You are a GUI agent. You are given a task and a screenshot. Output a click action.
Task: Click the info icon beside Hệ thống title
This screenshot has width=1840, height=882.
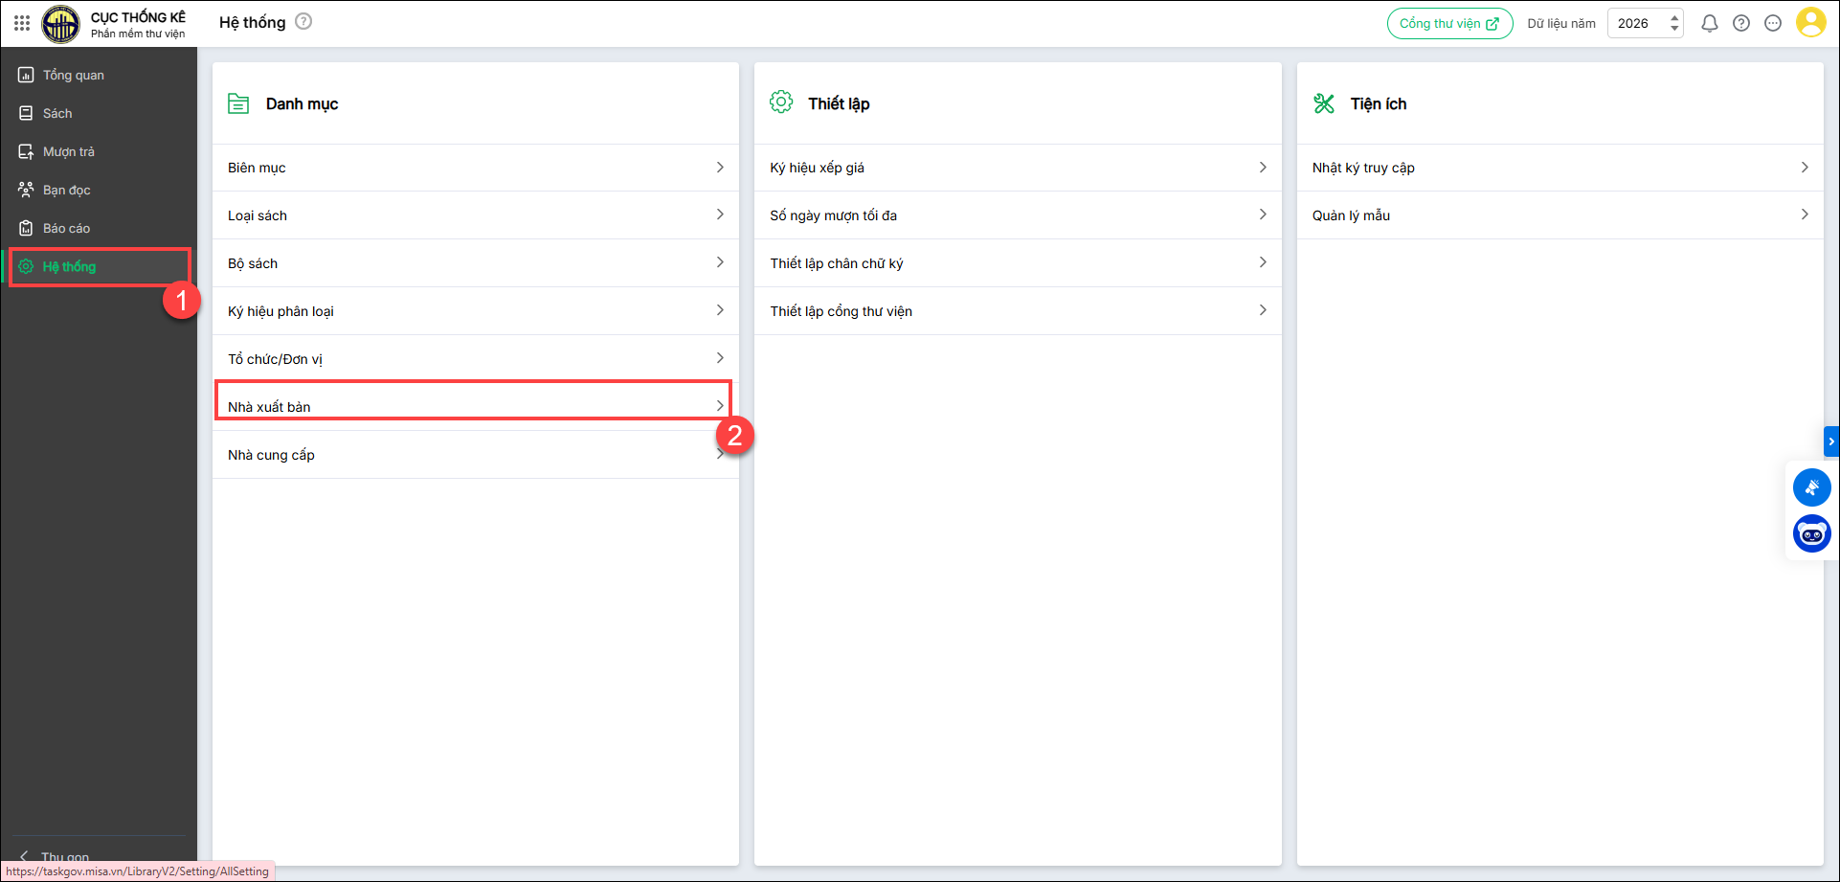[303, 22]
